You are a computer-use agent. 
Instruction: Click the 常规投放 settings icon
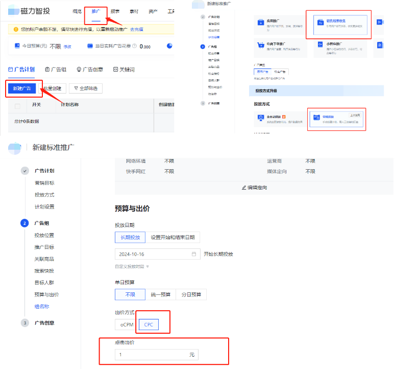(316, 117)
